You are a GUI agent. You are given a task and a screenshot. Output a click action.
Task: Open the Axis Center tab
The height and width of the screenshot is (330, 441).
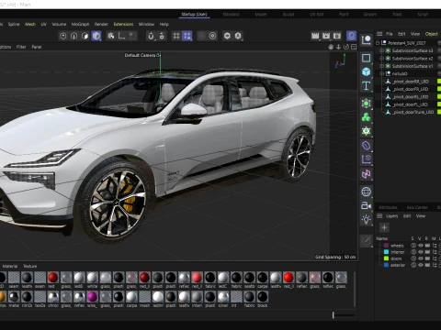[417, 207]
